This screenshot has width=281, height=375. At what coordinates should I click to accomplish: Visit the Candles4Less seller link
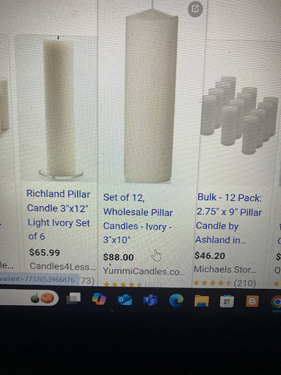(x=63, y=266)
